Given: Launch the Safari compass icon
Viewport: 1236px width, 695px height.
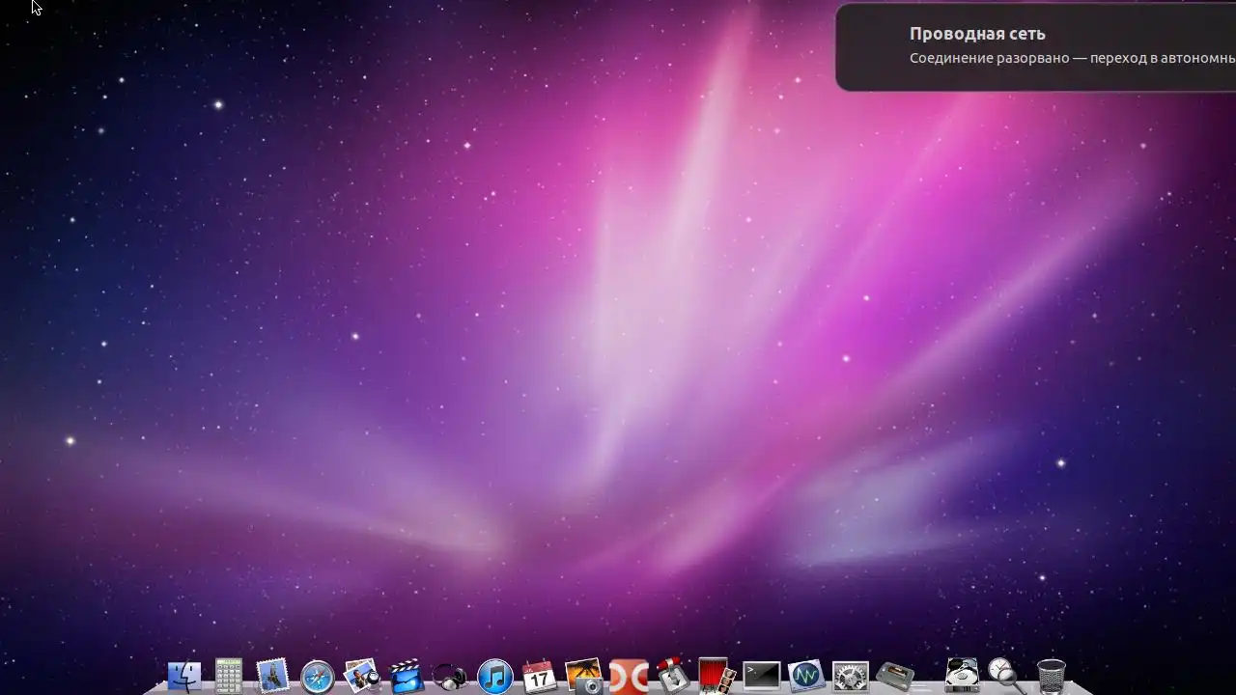Looking at the screenshot, I should pos(318,678).
